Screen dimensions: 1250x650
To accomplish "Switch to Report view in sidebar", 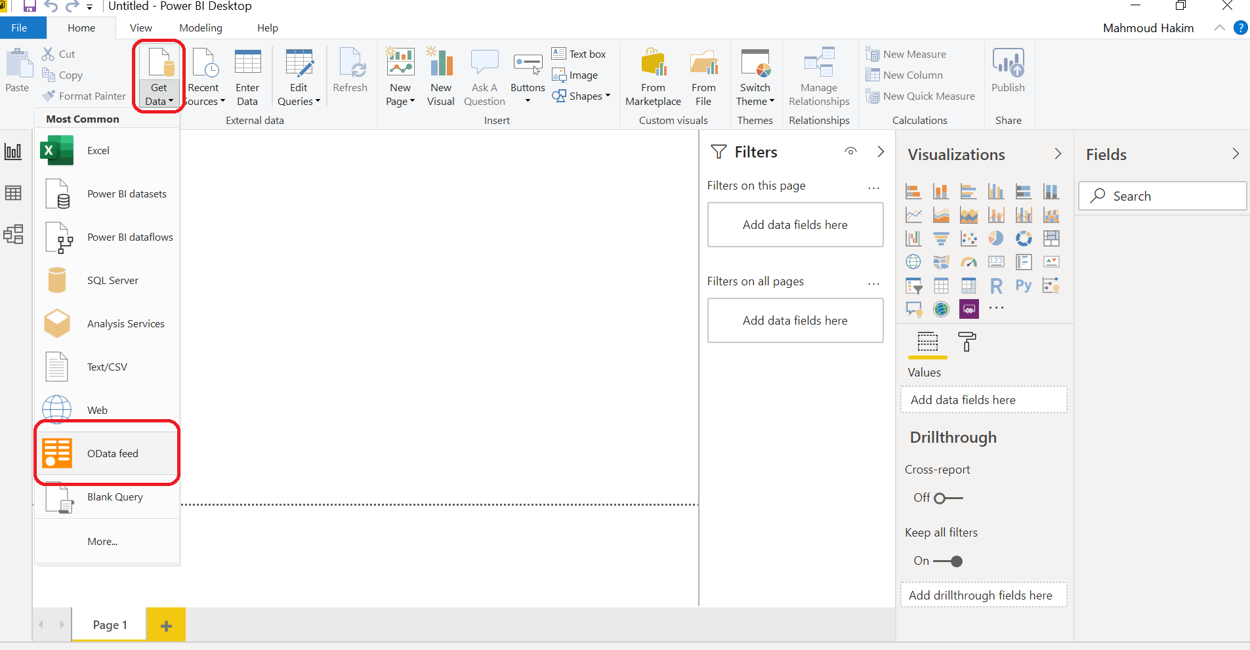I will pos(13,152).
